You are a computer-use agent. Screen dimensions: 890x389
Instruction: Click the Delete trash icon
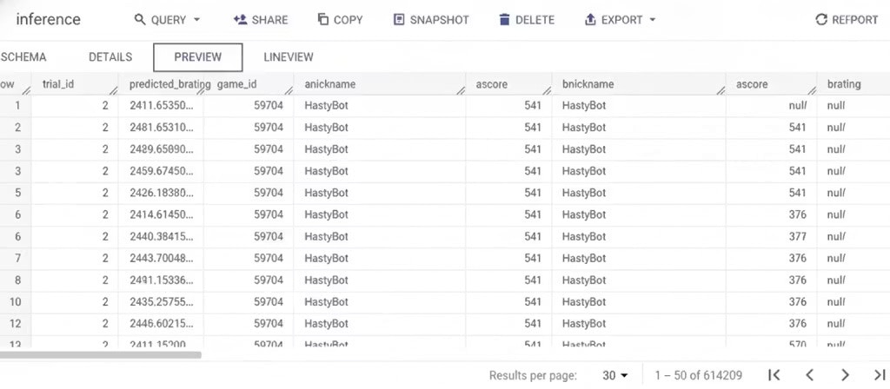[504, 20]
